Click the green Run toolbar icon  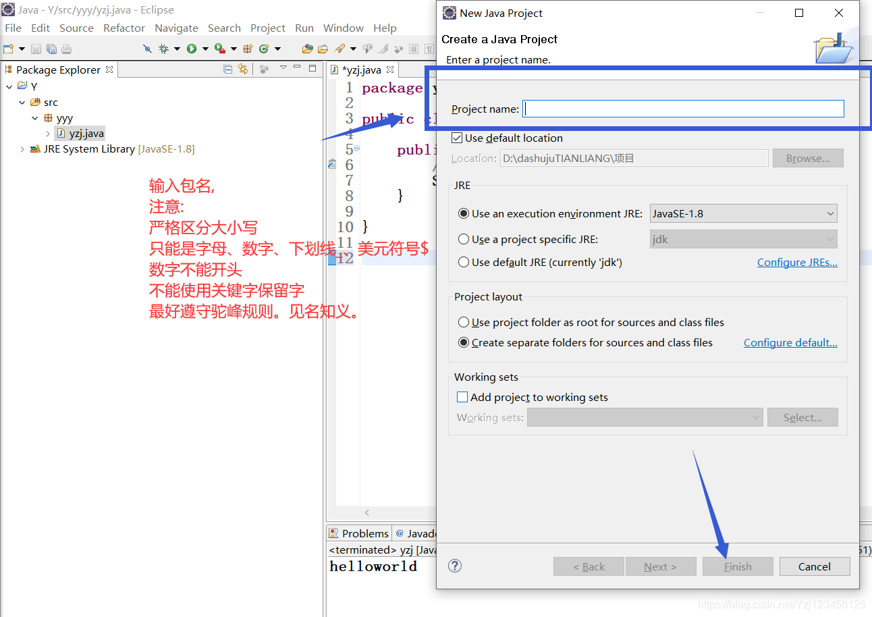point(192,49)
